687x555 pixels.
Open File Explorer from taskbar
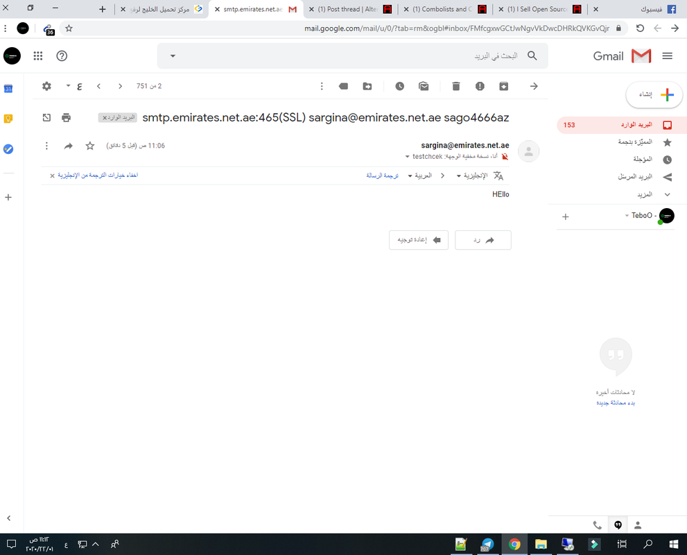541,544
